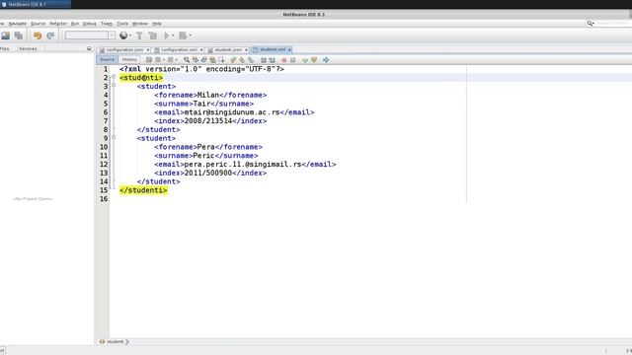Click Shift Line Right icon

coord(273,60)
